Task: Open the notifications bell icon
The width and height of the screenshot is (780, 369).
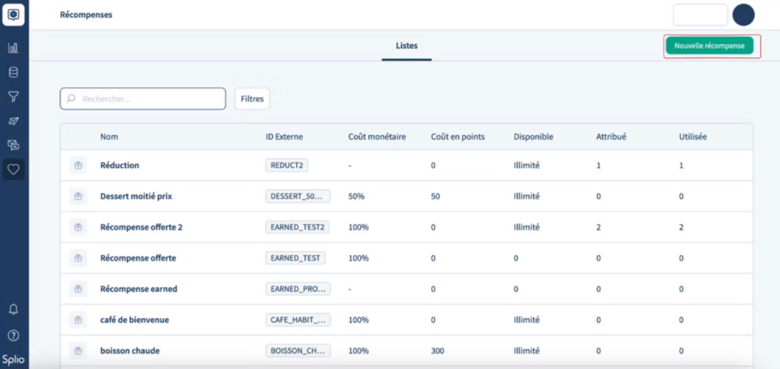Action: click(x=13, y=310)
